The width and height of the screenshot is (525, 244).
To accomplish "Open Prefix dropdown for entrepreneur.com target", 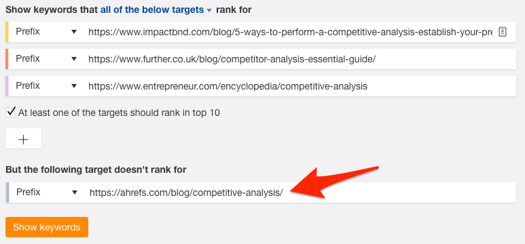I will 46,86.
